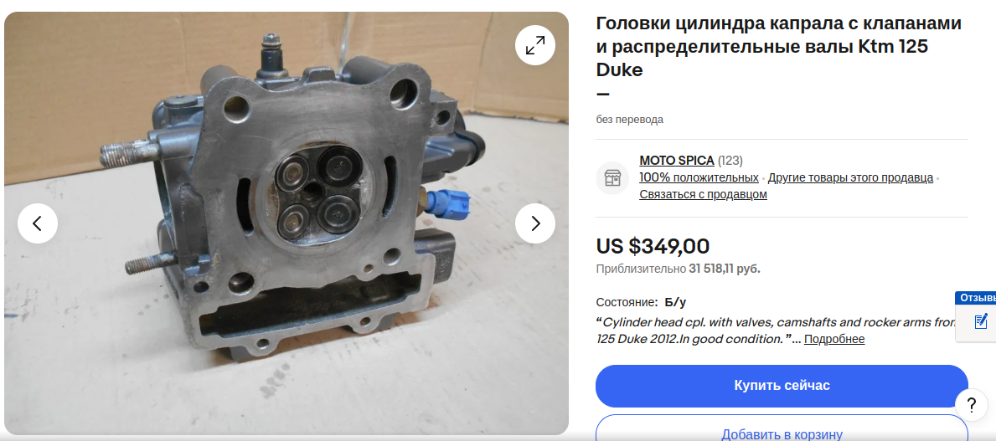Viewport: 996px width, 441px height.
Task: Open MOTO SPICA seller profile
Action: [677, 161]
